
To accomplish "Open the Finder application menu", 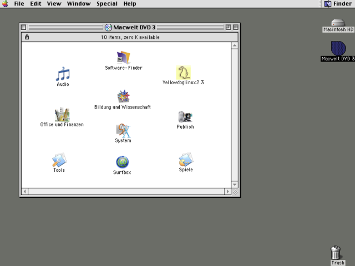I will (338, 4).
